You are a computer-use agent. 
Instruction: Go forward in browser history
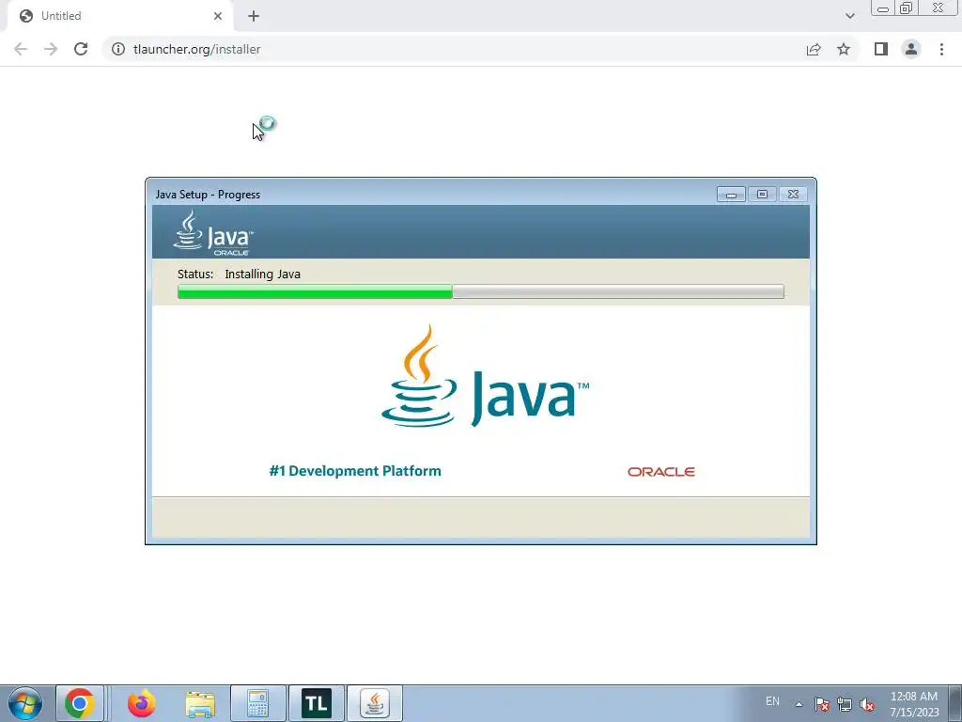tap(51, 49)
